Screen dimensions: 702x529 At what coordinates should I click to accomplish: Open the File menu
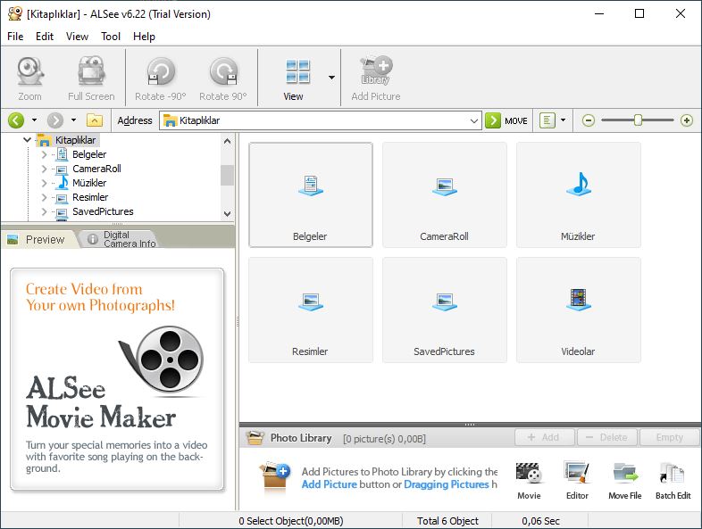click(15, 37)
